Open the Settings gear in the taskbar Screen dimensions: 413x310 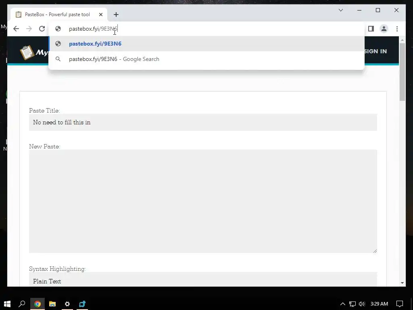pos(67,304)
